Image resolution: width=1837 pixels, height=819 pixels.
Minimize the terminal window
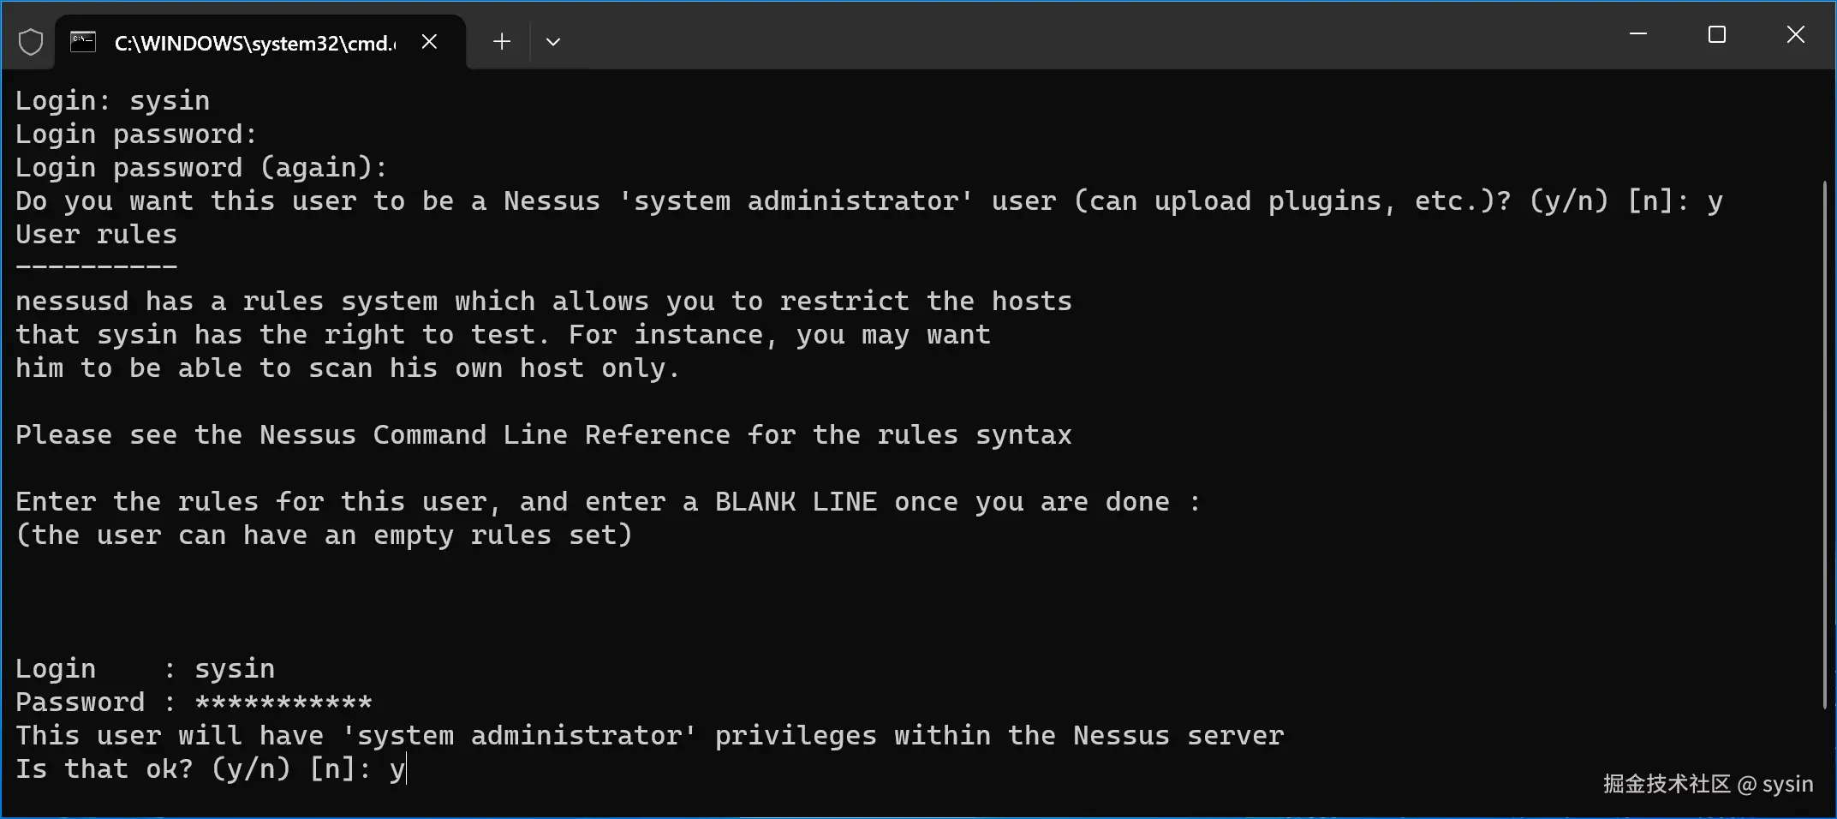pos(1638,34)
